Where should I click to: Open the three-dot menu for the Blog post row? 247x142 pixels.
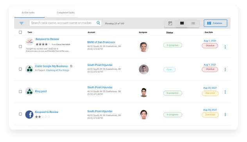click(225, 92)
